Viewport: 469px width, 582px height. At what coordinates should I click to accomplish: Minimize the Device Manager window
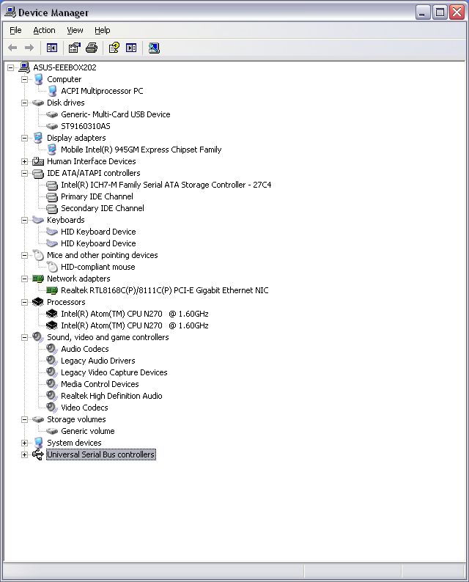click(x=423, y=12)
